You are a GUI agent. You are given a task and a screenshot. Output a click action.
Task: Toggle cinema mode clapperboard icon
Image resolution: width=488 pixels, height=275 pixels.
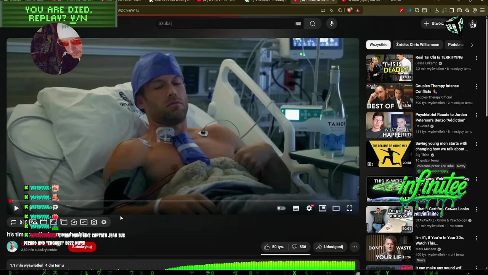pos(43,222)
